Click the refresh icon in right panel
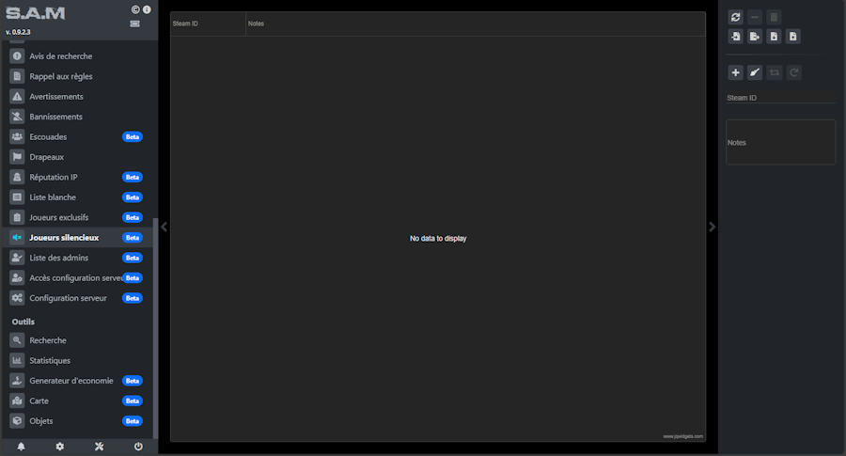This screenshot has width=846, height=456. [x=736, y=17]
